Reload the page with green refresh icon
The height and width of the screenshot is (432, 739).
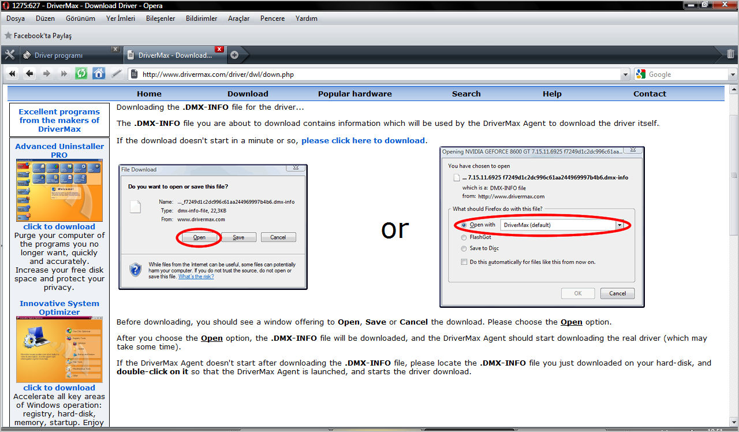pos(81,74)
